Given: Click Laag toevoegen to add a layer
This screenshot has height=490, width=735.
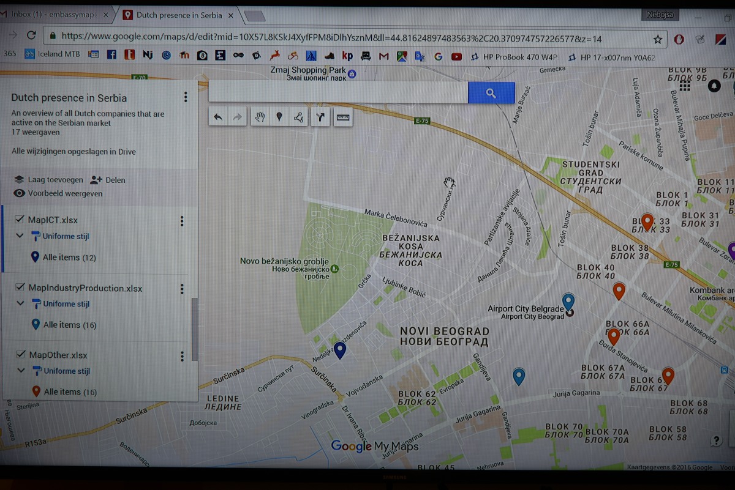Looking at the screenshot, I should pyautogui.click(x=48, y=180).
